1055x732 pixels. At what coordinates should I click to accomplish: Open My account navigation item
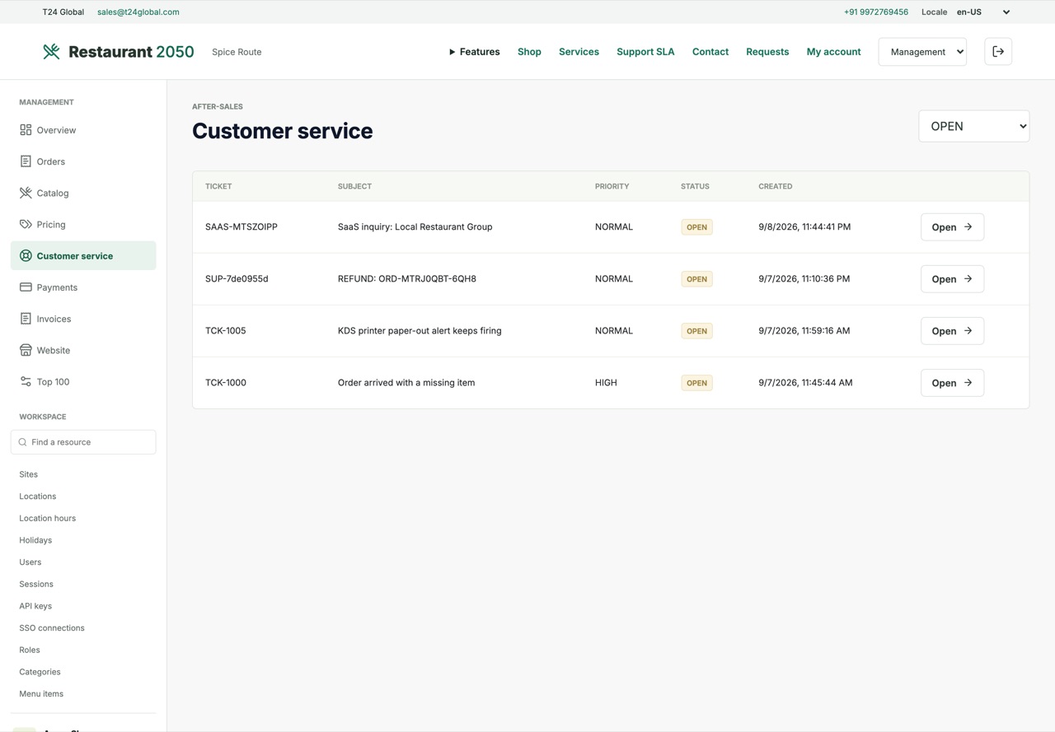click(x=833, y=52)
